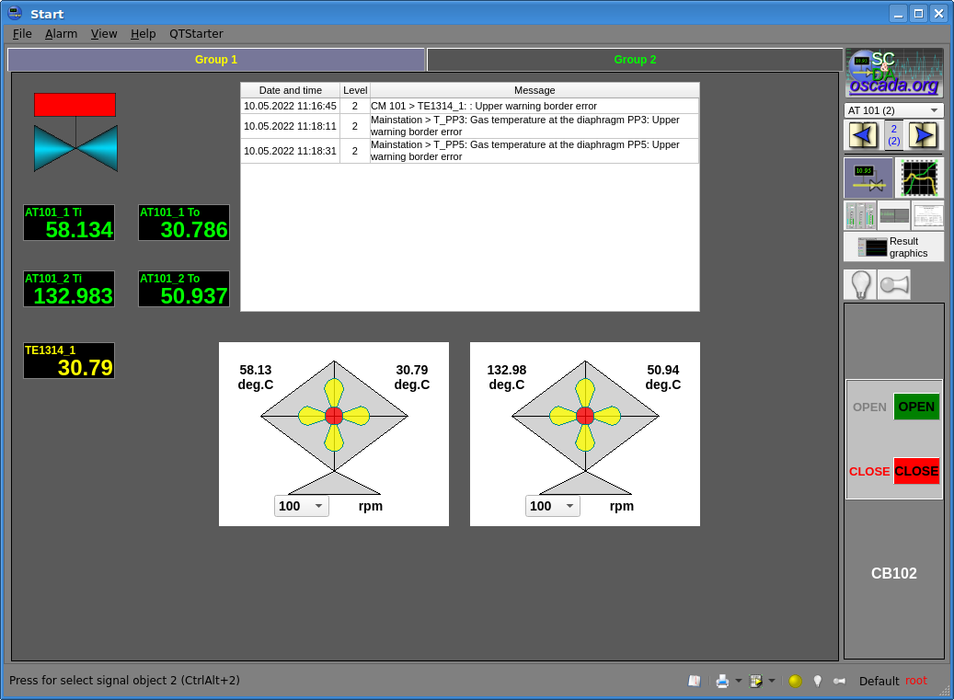The height and width of the screenshot is (700, 954).
Task: Click the printer icon in status bar
Action: coord(722,681)
